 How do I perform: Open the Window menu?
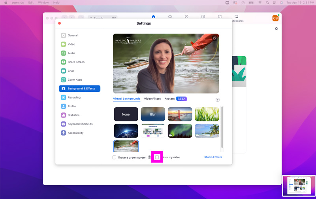point(43,3)
